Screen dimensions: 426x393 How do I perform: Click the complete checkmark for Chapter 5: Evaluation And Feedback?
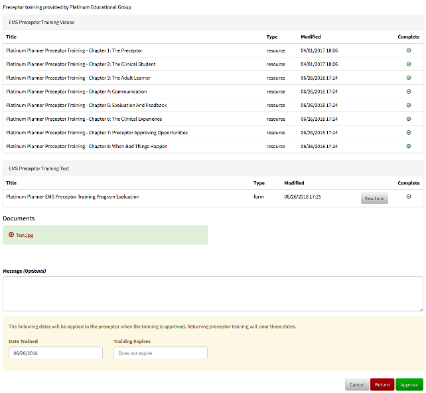pos(409,105)
